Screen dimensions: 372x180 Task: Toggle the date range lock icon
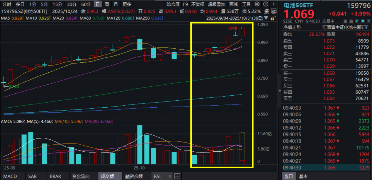coord(272,18)
